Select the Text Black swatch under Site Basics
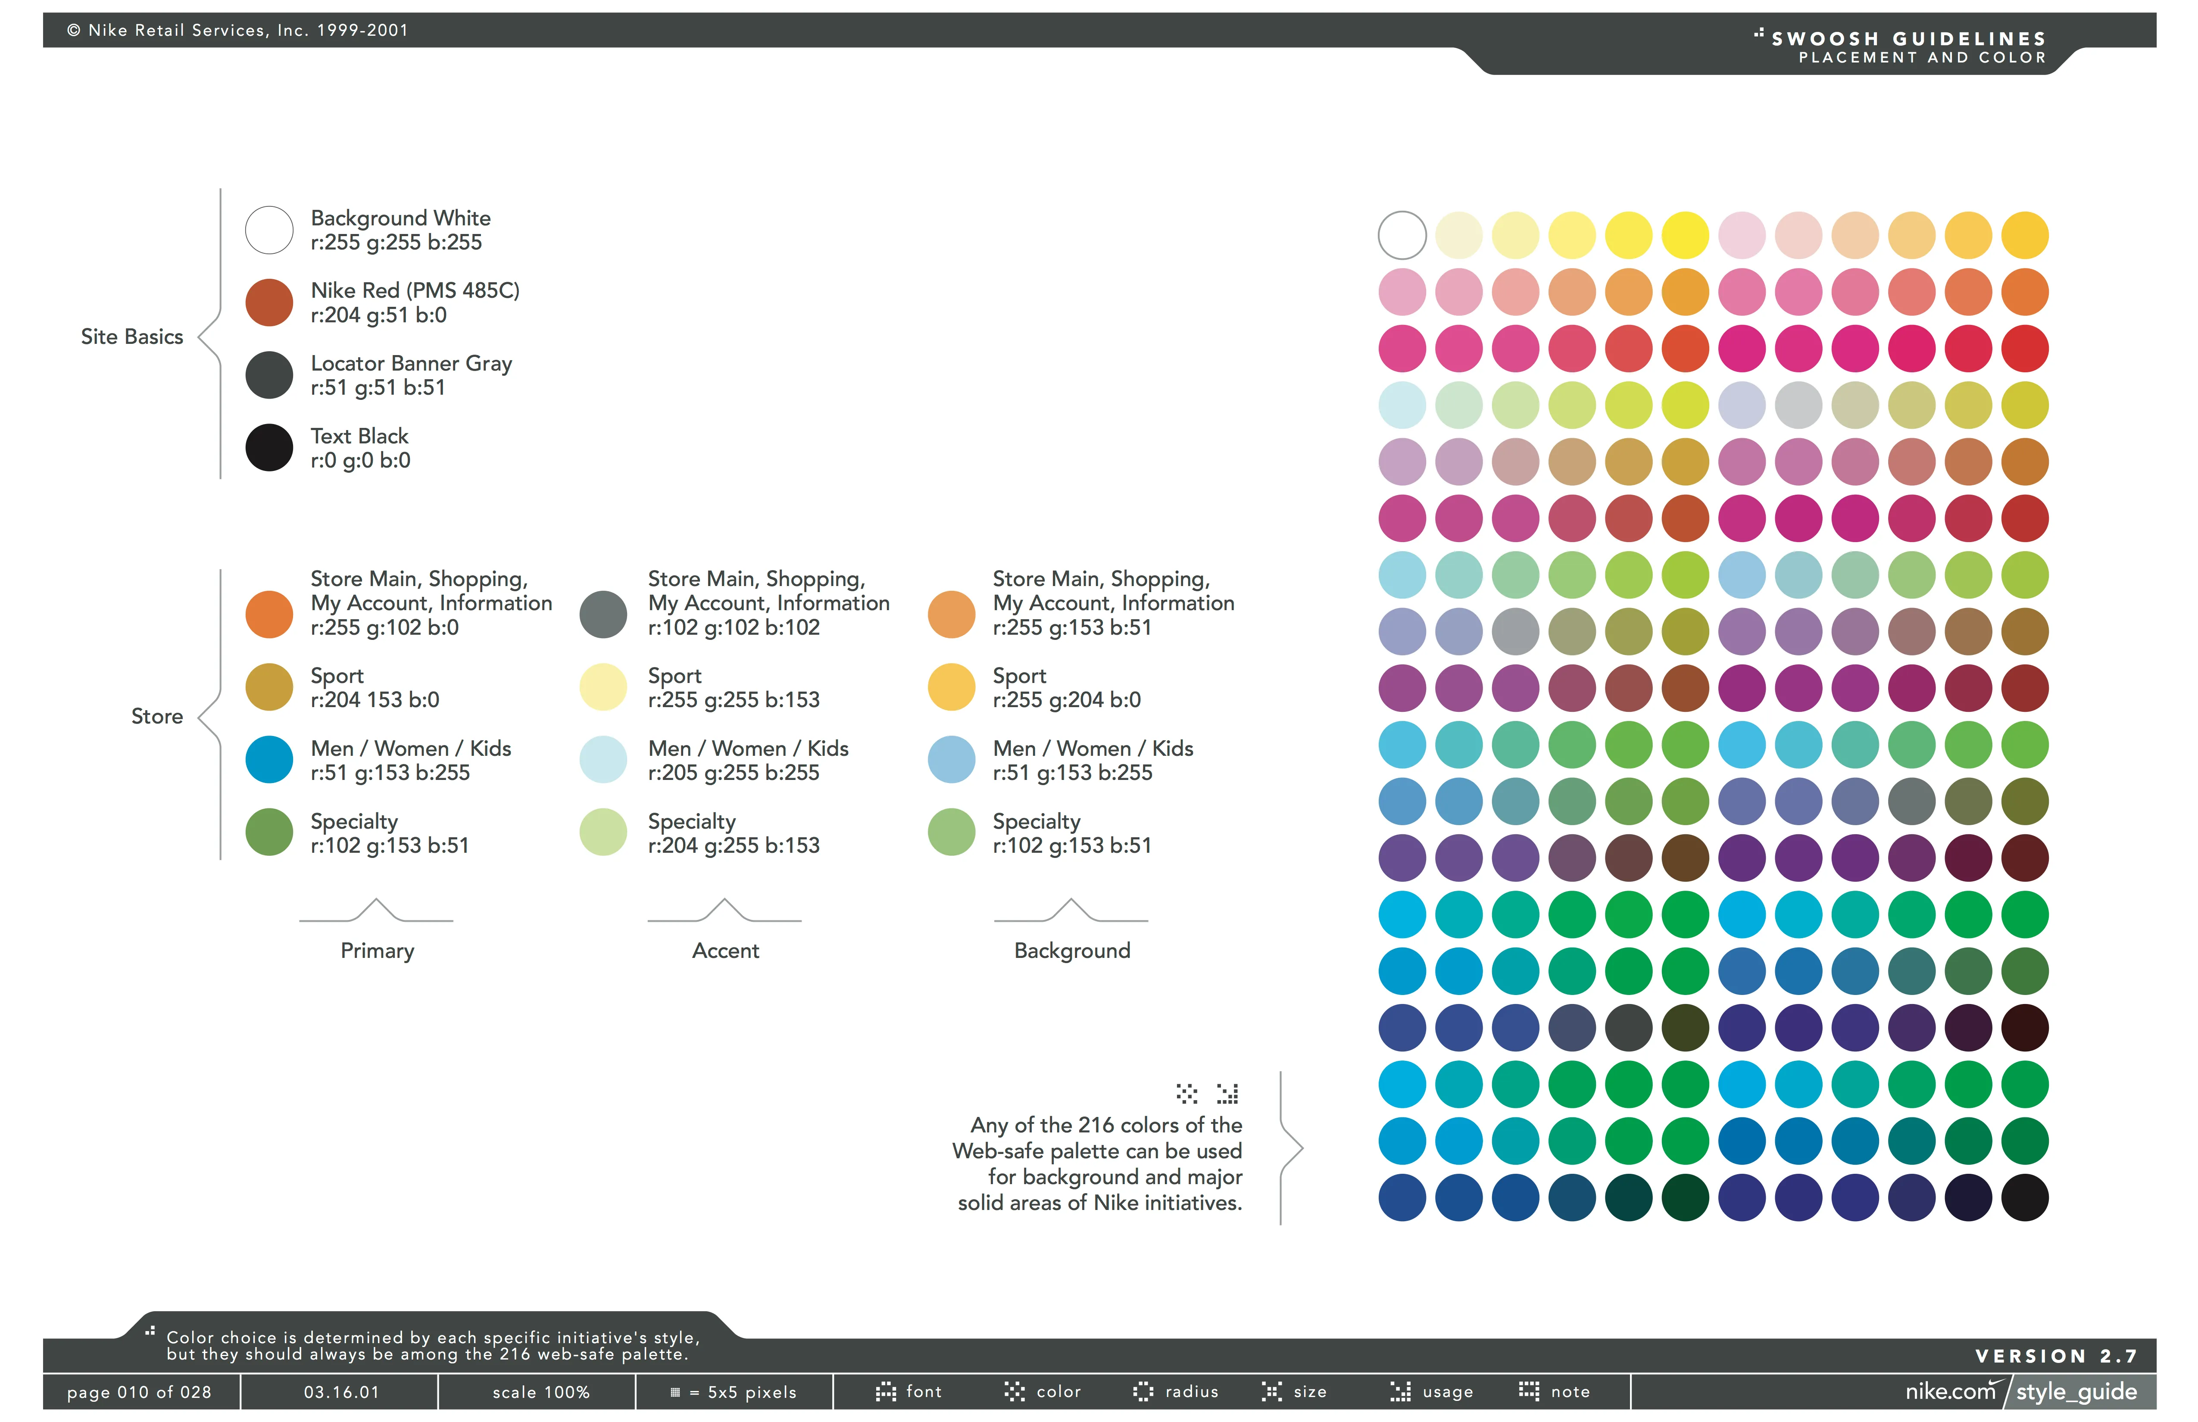This screenshot has width=2198, height=1422. (x=269, y=448)
